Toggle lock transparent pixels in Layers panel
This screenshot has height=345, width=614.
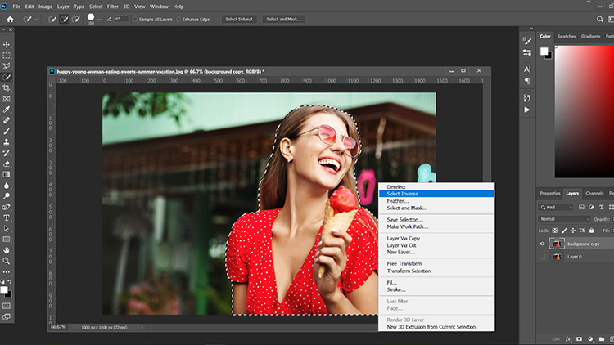tap(555, 231)
